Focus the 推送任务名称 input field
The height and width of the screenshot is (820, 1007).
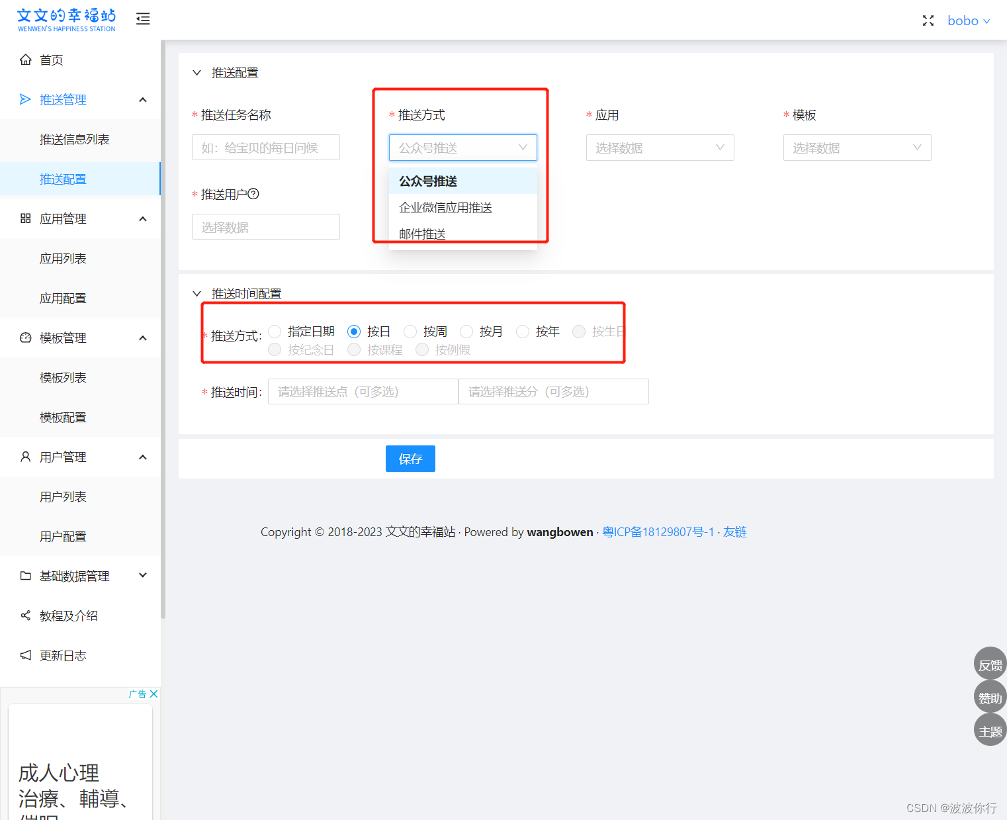(266, 148)
